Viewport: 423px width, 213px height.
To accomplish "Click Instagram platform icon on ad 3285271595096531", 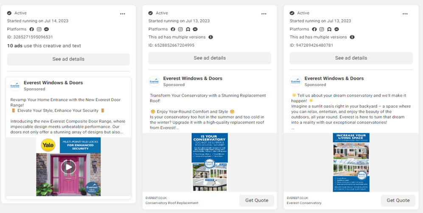I will point(39,29).
